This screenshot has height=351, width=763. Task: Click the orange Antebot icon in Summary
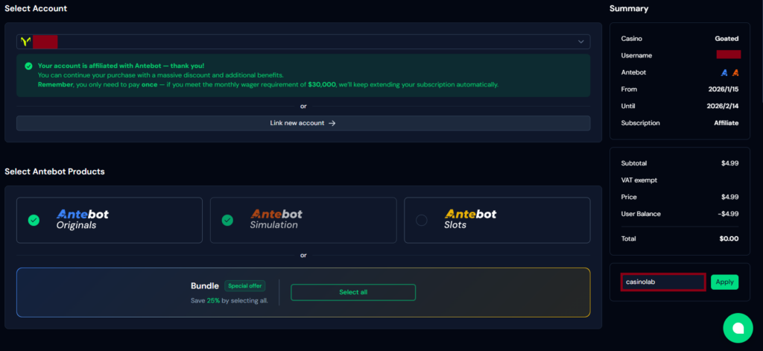click(x=735, y=72)
